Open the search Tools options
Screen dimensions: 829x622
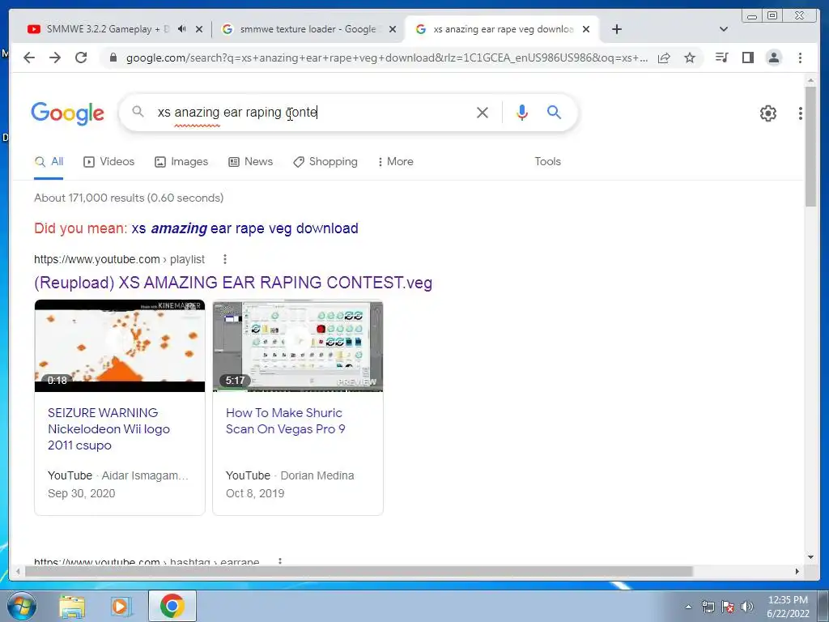[547, 162]
